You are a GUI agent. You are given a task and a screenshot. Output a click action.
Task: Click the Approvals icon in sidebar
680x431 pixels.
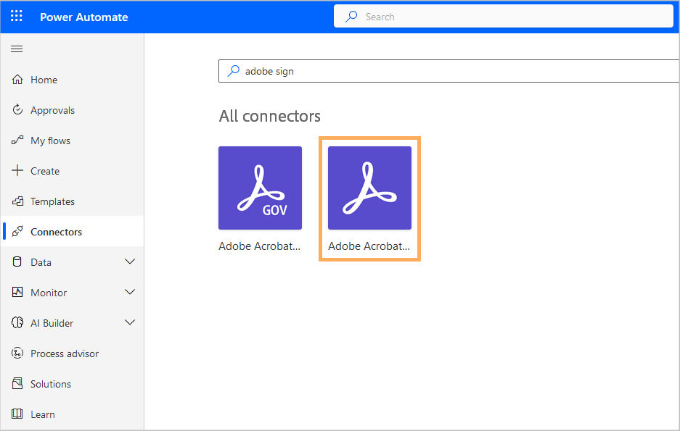click(x=18, y=110)
